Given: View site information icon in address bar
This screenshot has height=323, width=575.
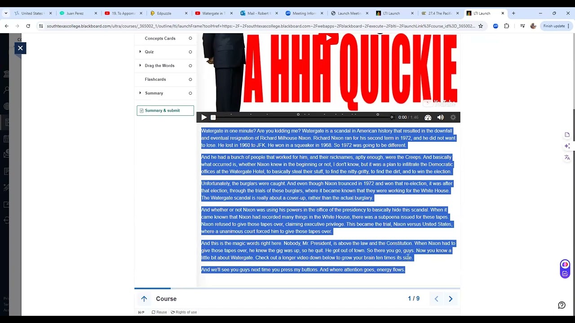Looking at the screenshot, I should (41, 26).
